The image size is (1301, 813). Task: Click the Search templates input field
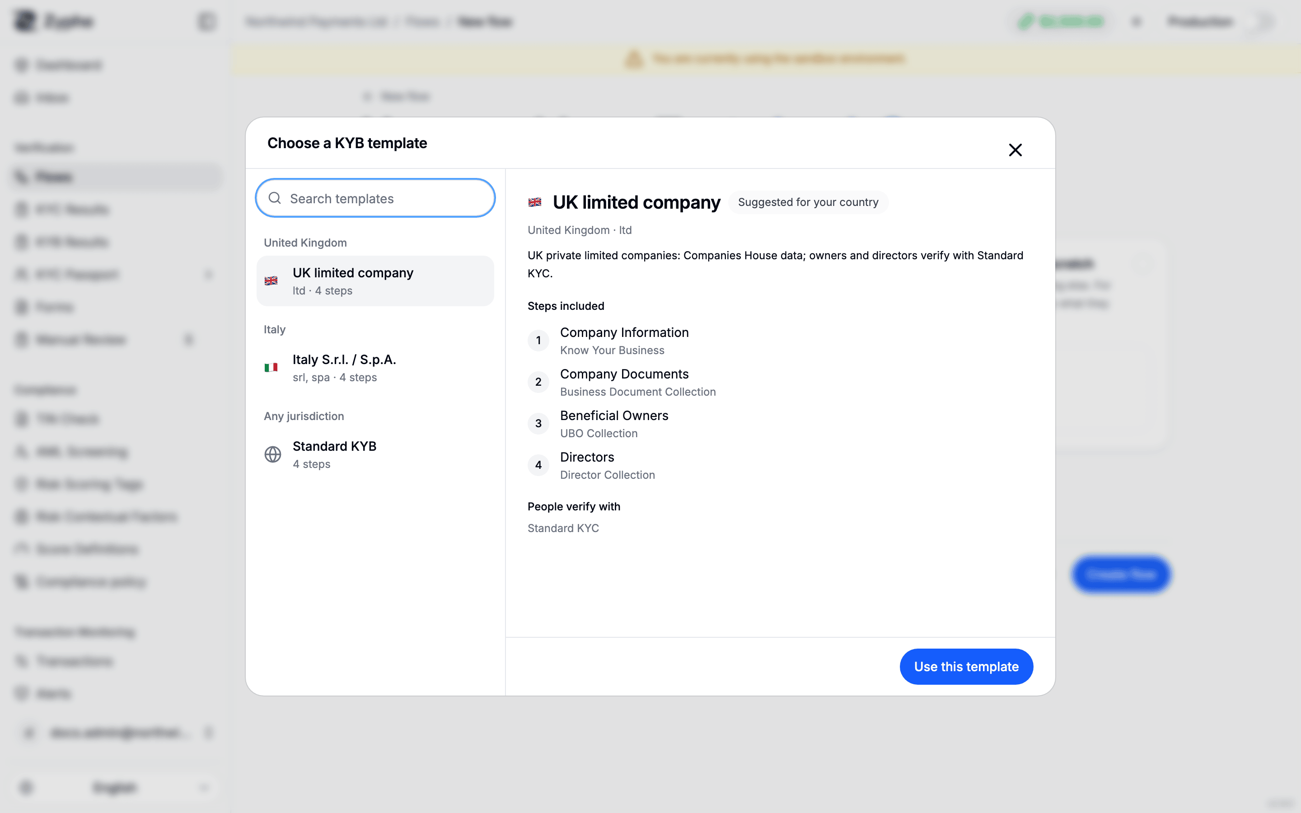pos(375,198)
